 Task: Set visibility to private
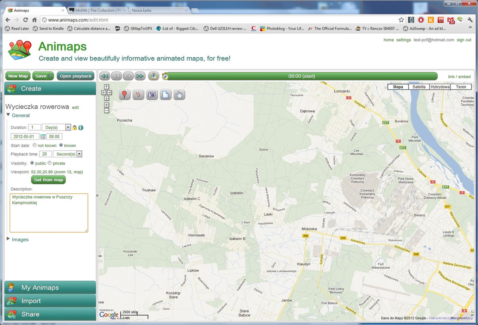[x=50, y=163]
